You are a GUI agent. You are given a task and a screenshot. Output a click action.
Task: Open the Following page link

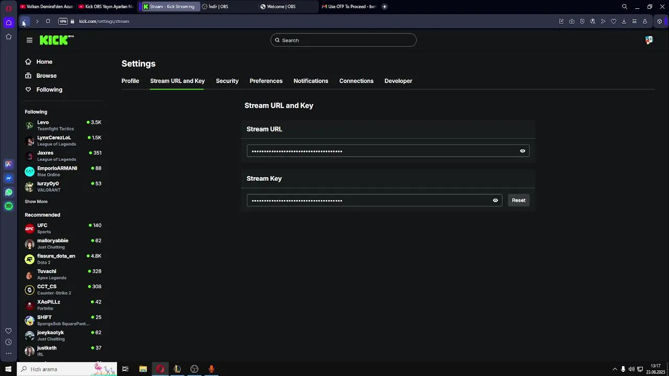(x=44, y=90)
